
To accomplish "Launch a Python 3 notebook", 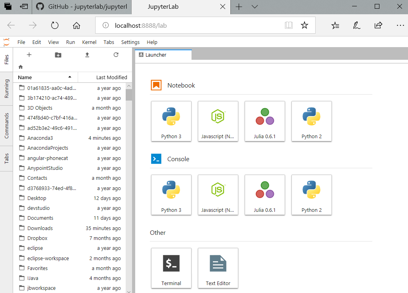I will point(171,121).
